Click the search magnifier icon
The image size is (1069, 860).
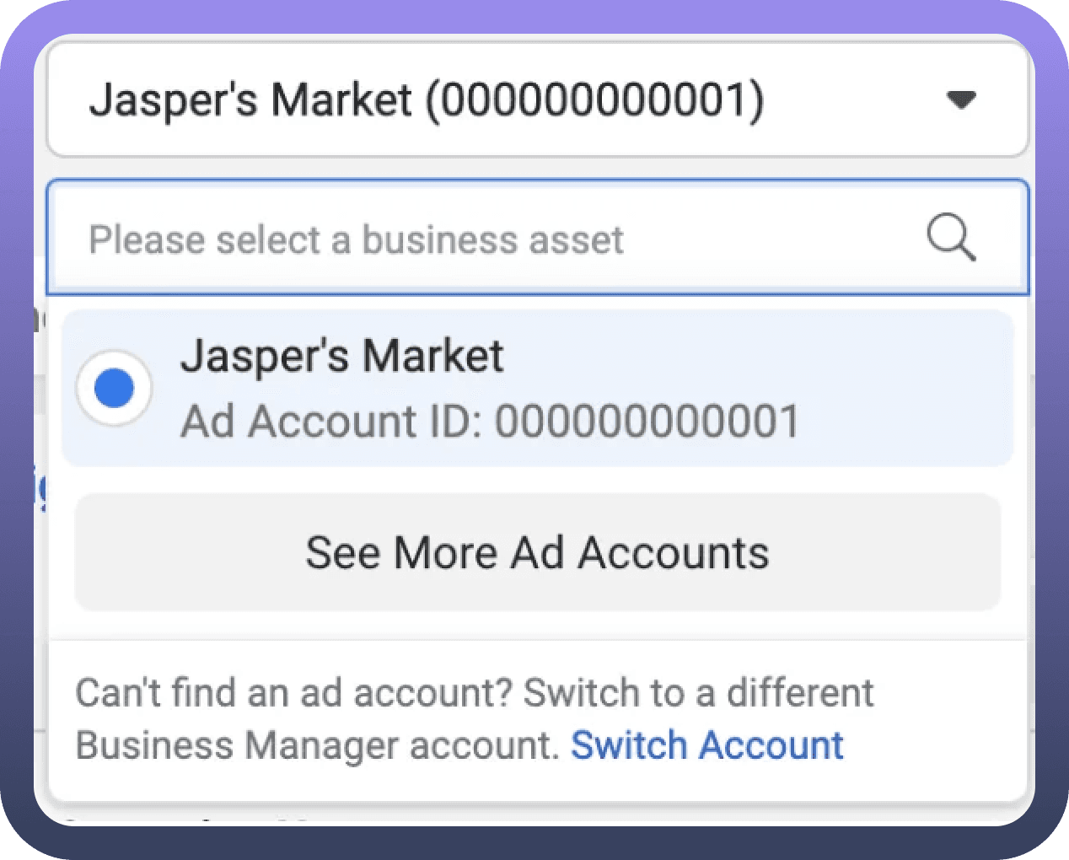coord(951,238)
